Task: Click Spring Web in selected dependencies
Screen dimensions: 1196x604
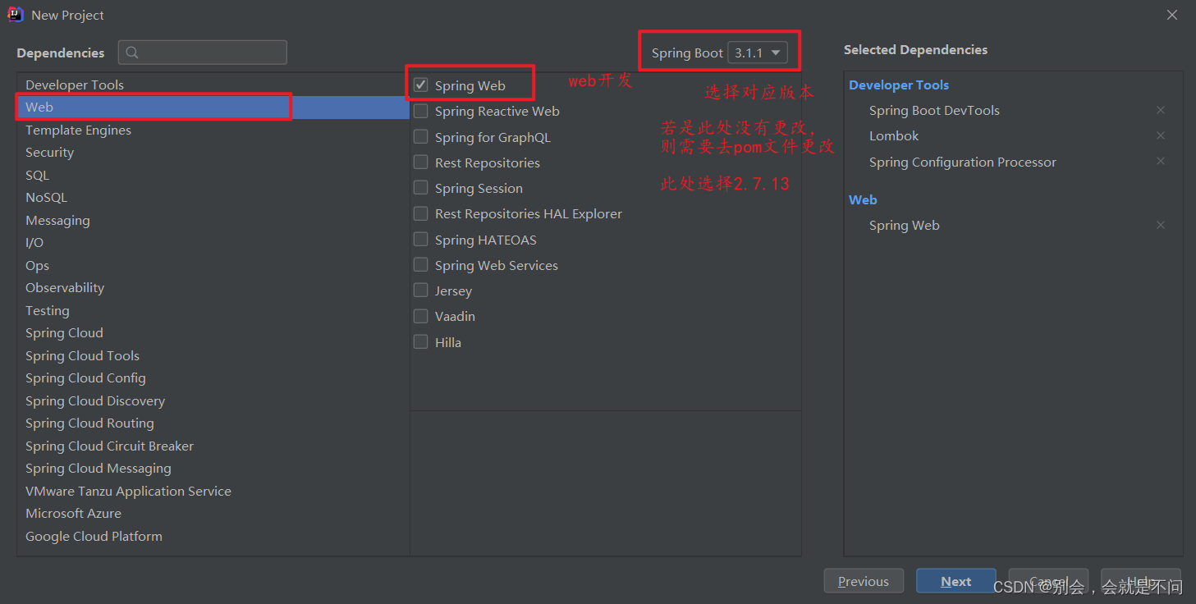Action: tap(905, 225)
